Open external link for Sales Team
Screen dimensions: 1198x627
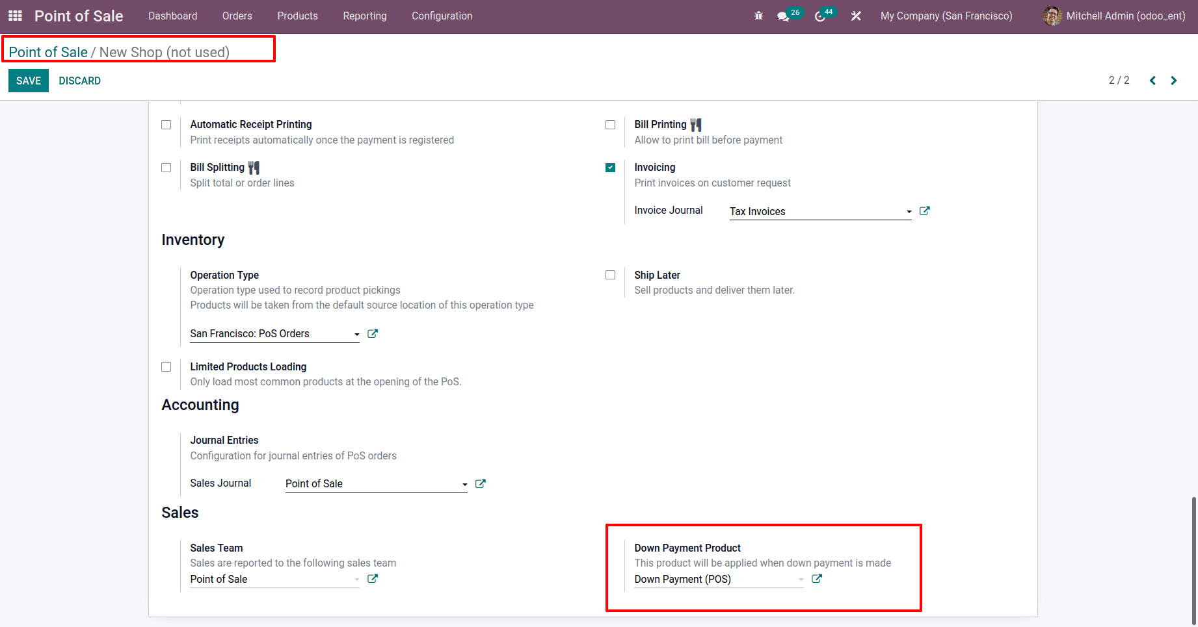pos(373,578)
